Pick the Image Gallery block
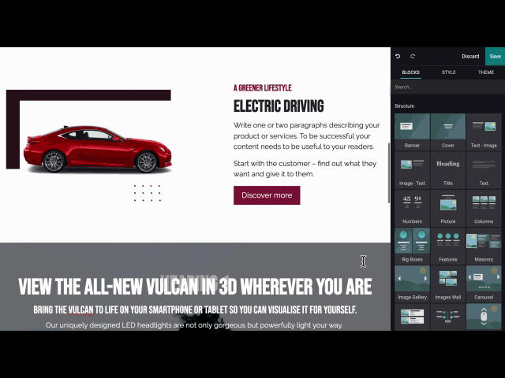The image size is (505, 378). [x=412, y=282]
